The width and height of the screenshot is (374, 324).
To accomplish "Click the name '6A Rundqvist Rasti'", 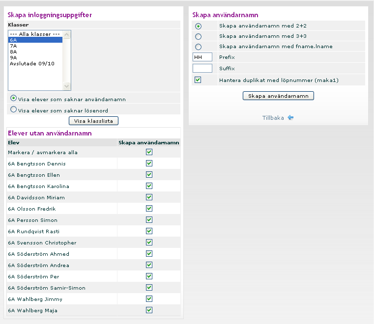I will pos(33,231).
